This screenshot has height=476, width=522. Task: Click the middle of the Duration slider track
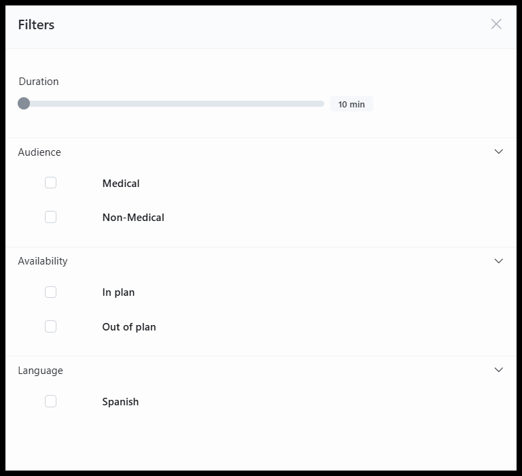click(x=171, y=104)
